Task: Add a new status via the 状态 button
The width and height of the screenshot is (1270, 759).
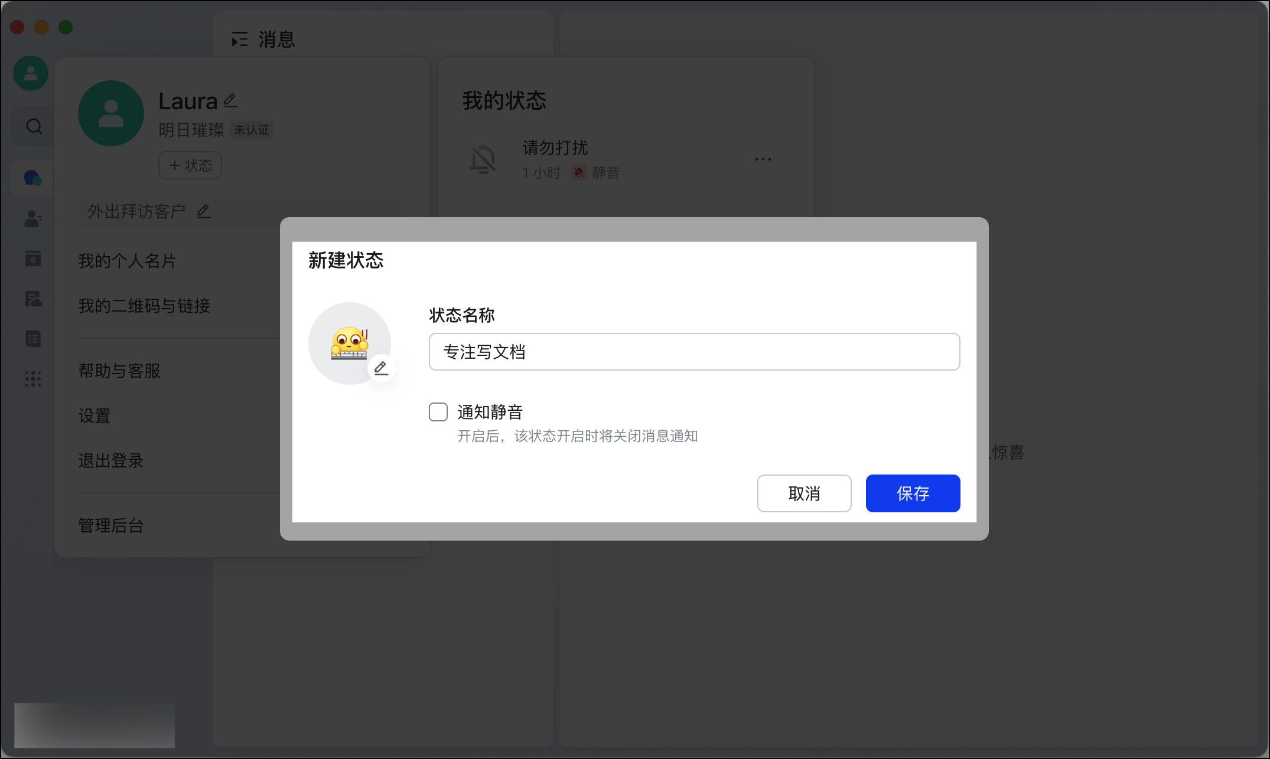Action: [x=190, y=165]
